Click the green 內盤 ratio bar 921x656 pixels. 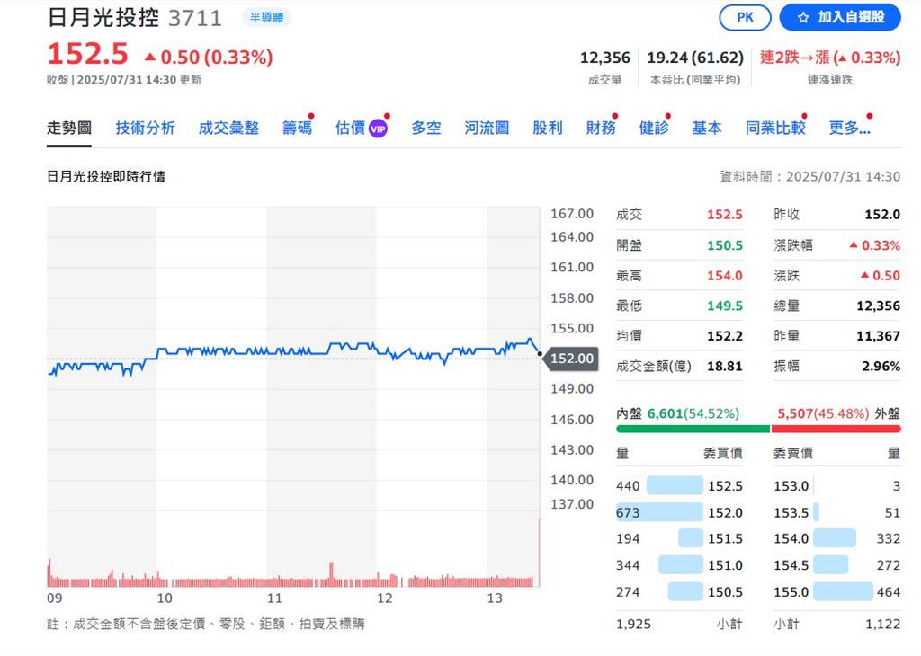coord(693,429)
